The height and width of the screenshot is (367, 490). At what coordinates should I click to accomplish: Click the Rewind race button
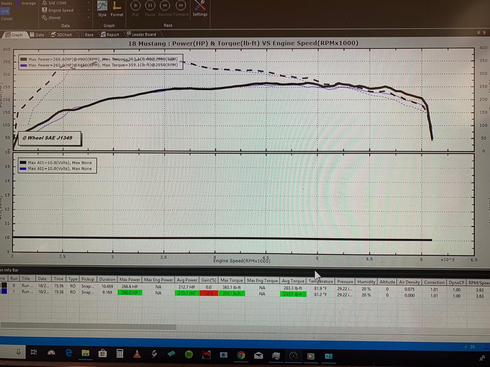click(x=165, y=9)
